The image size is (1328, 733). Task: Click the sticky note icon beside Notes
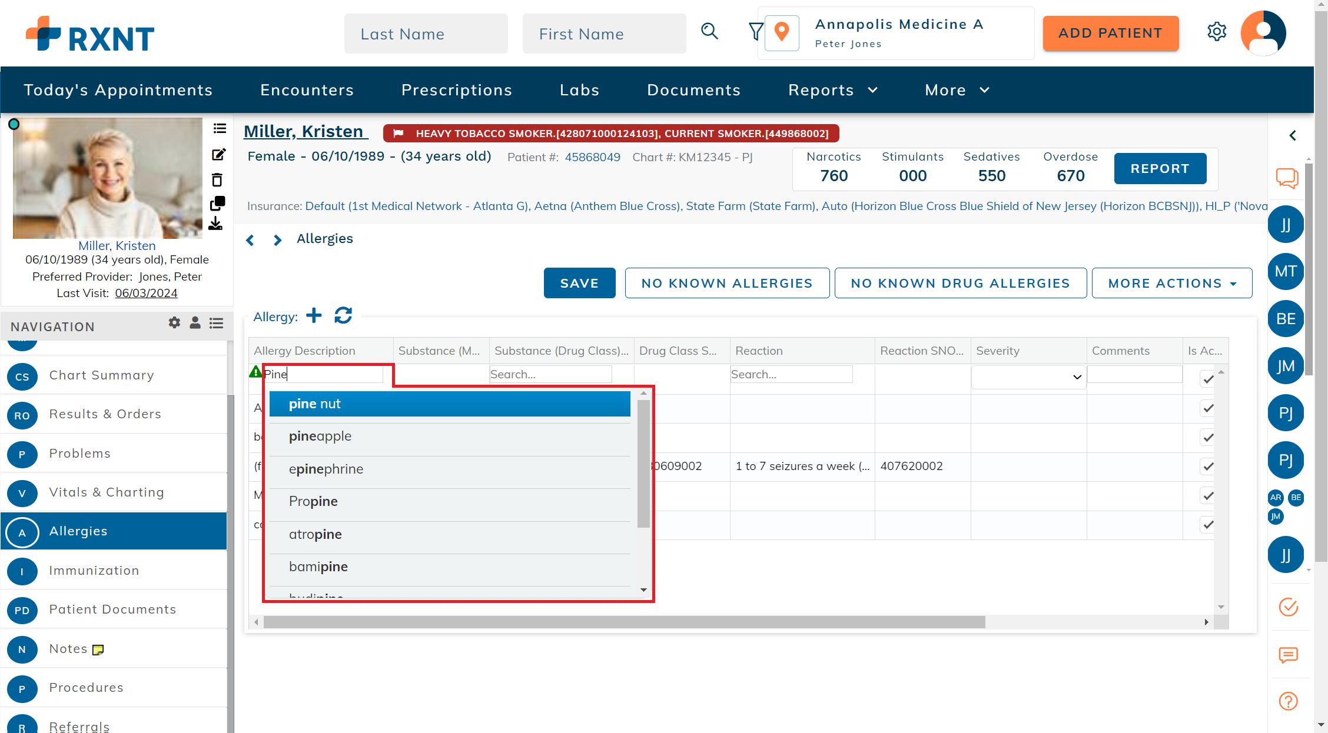(98, 649)
